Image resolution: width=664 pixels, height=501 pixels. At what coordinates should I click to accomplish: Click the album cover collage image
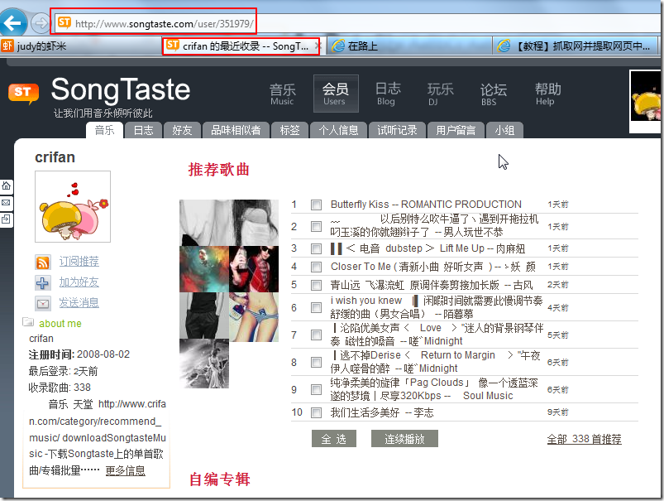229,293
